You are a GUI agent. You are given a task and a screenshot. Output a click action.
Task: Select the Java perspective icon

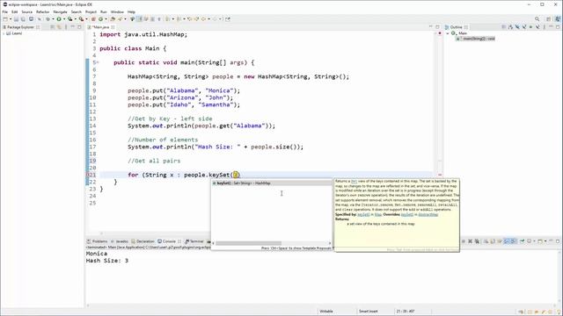558,19
